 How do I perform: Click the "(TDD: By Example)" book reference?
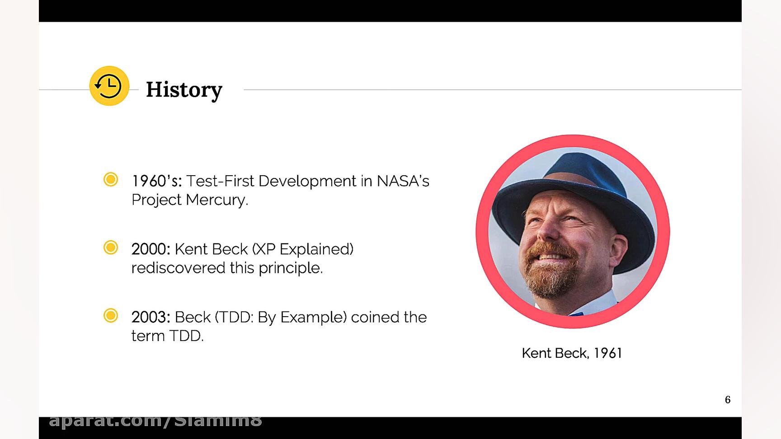click(280, 317)
